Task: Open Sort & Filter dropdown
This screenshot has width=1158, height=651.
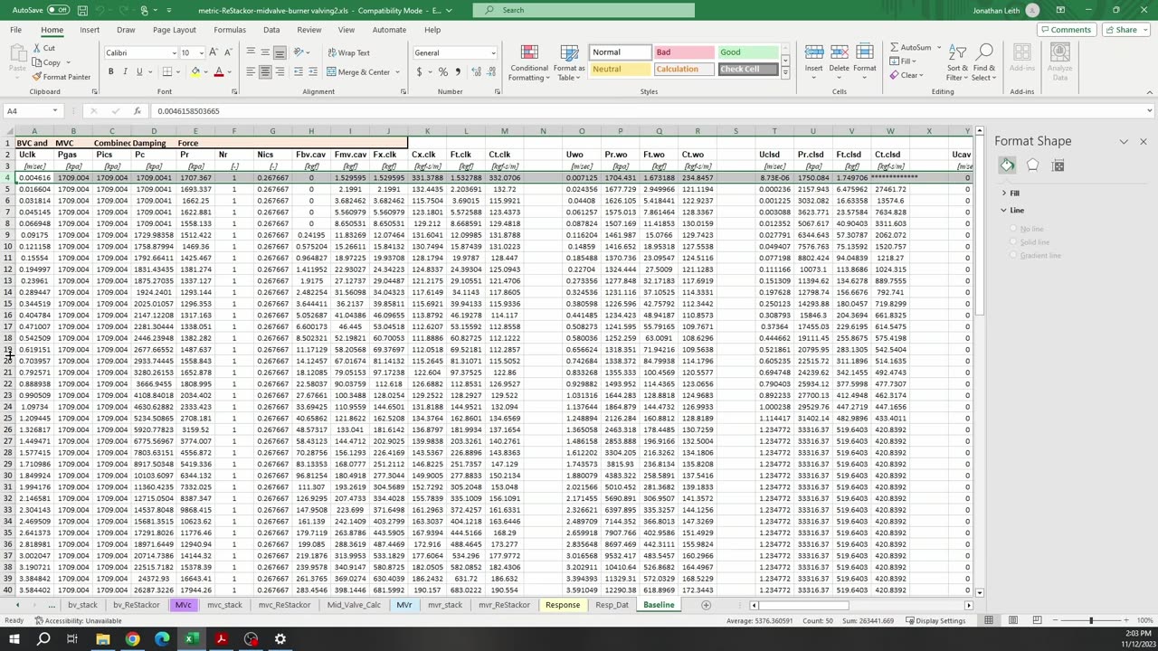Action: tap(957, 63)
